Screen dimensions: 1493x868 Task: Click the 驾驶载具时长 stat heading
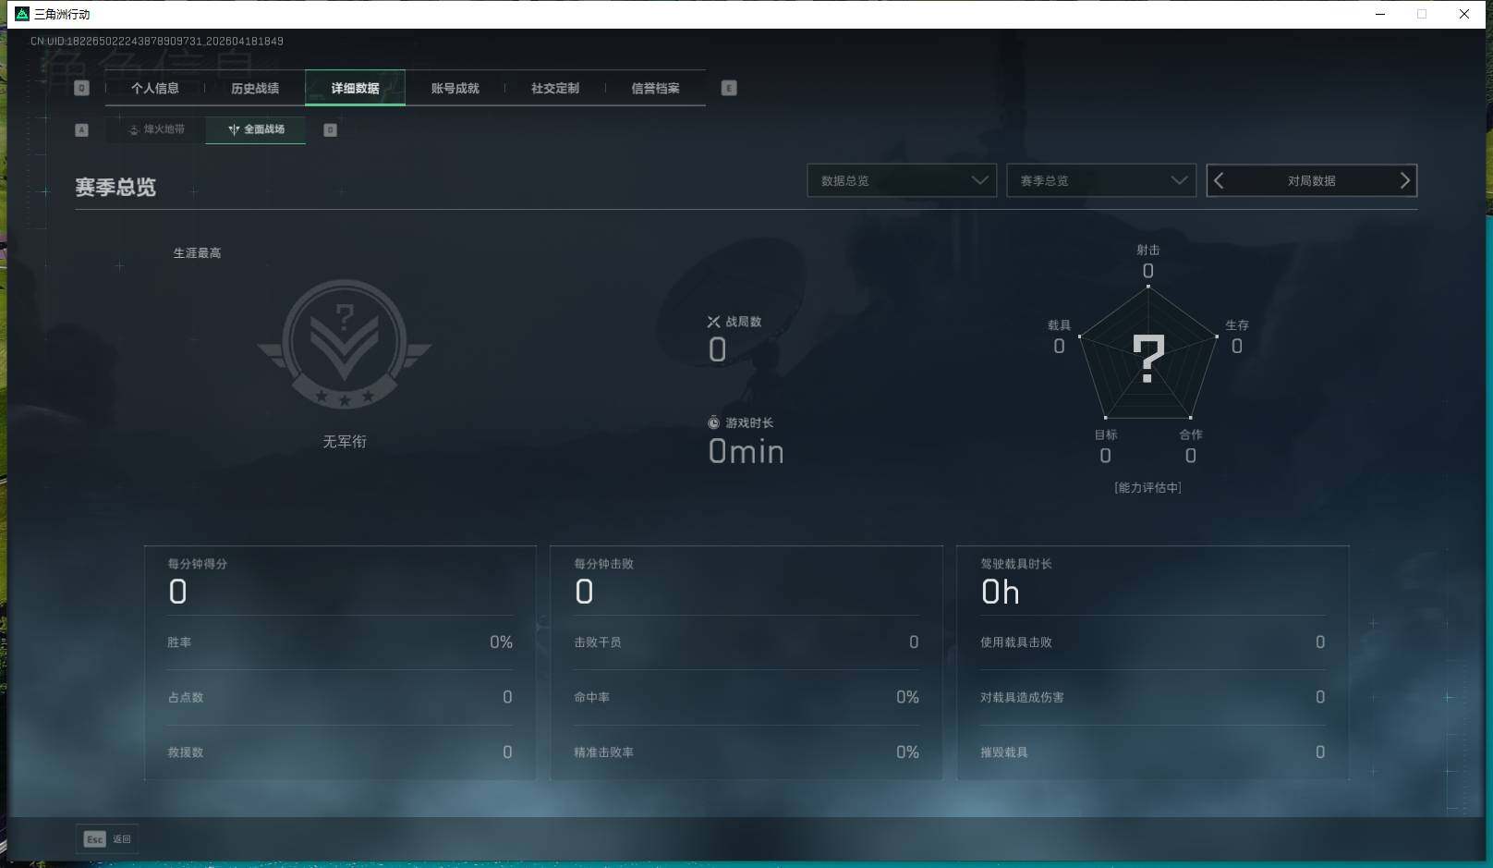pyautogui.click(x=1016, y=564)
